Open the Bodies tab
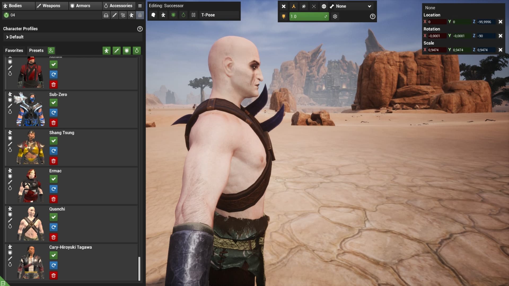The width and height of the screenshot is (509, 286). tap(18, 6)
